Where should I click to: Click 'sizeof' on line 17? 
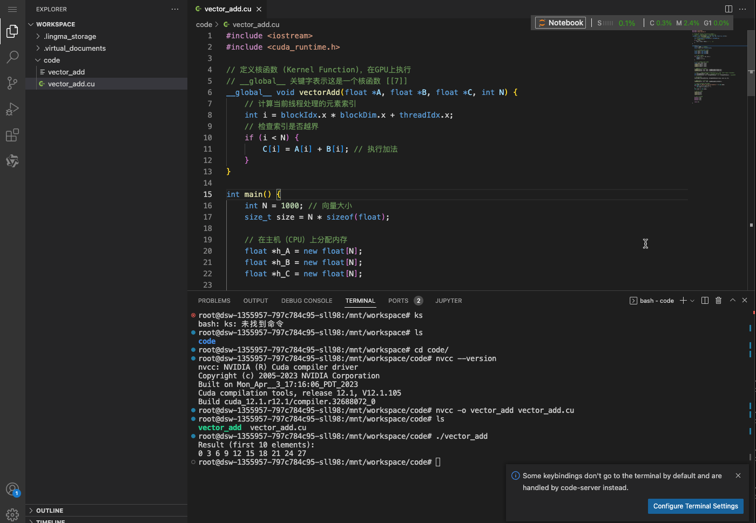[x=340, y=217]
